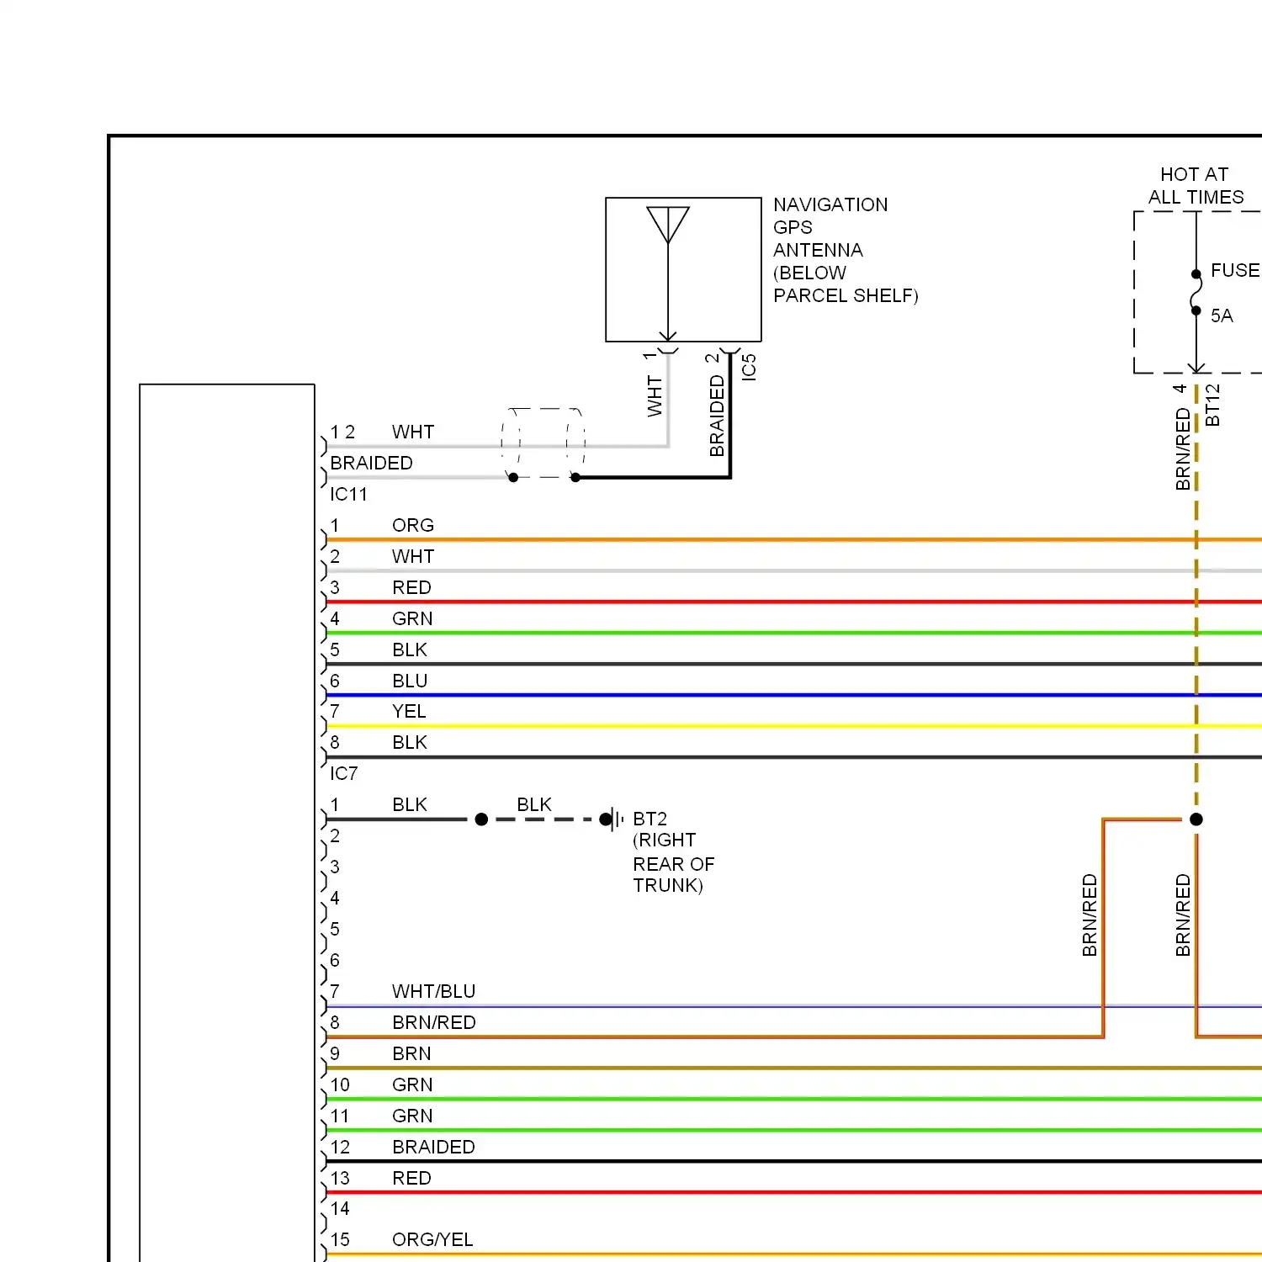Click the 5A fuse symbol
Image resolution: width=1262 pixels, height=1262 pixels.
[x=1196, y=292]
